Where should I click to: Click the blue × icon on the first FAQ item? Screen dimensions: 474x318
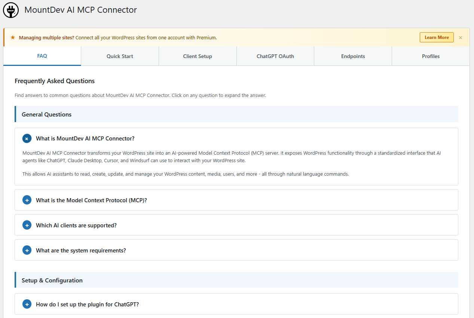pos(27,138)
